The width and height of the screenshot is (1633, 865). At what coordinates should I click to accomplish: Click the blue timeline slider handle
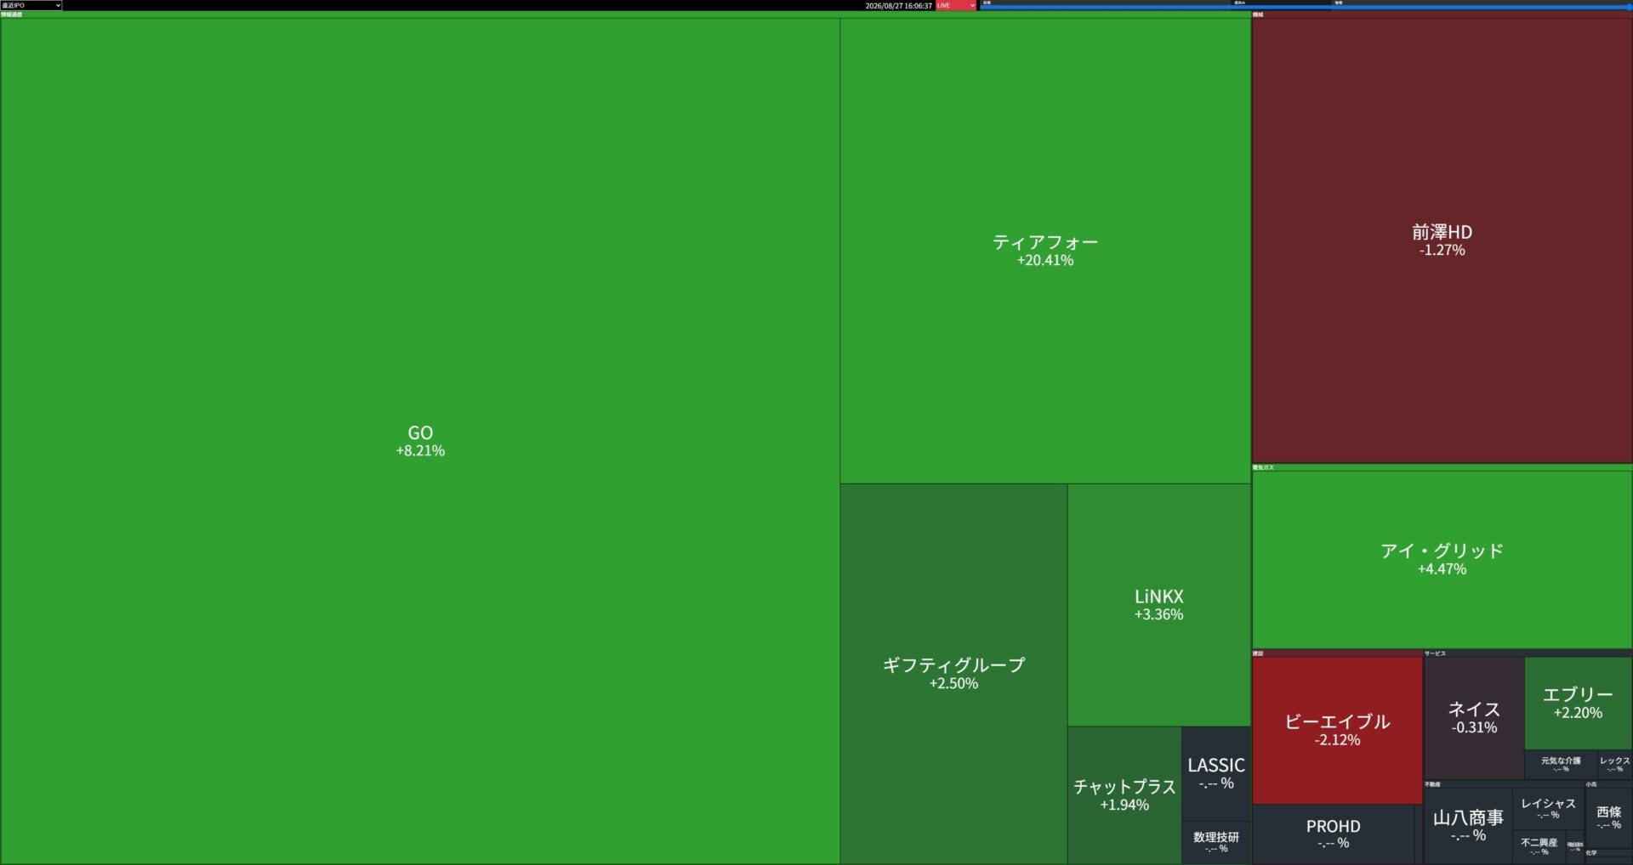[1629, 8]
